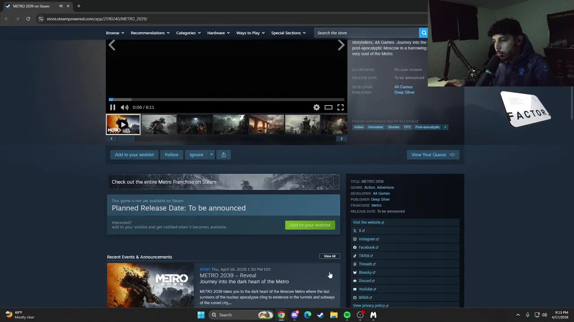Select the second screenshot thumbnail
The image size is (574, 322).
click(x=159, y=124)
